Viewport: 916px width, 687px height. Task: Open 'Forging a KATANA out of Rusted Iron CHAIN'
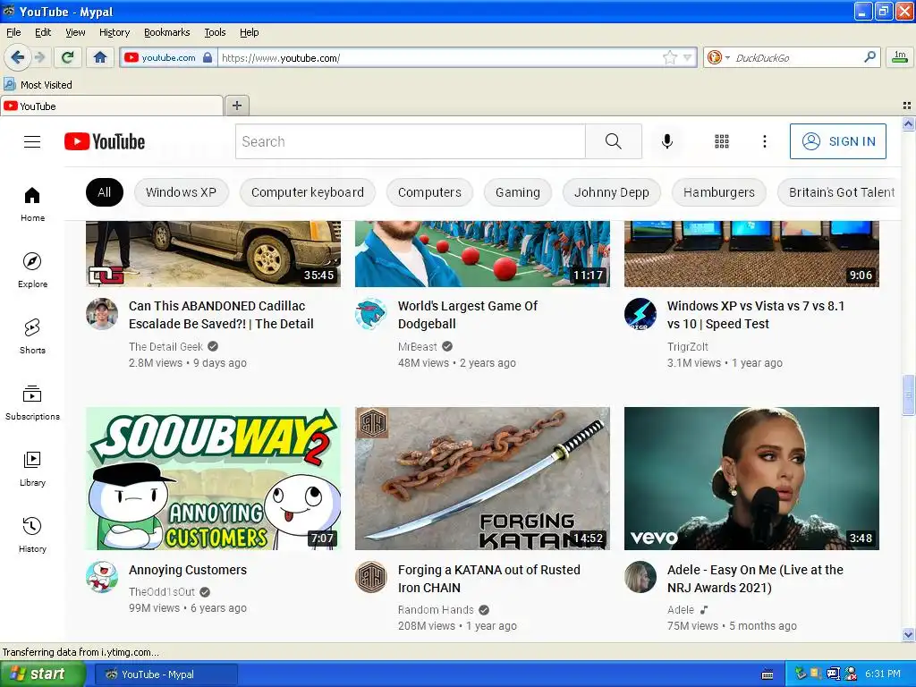pos(489,579)
